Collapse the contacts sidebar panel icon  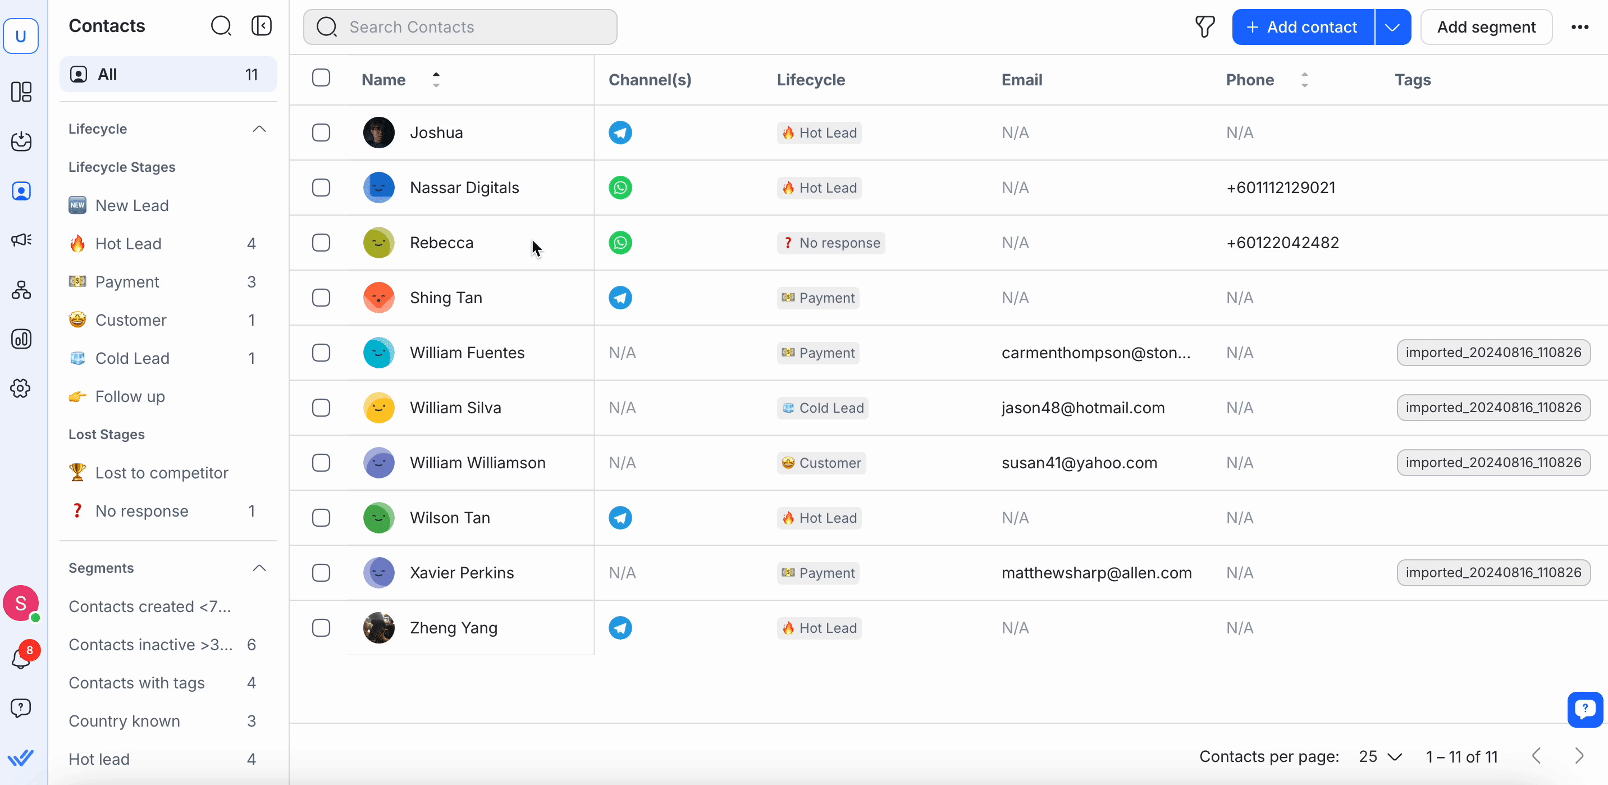point(261,26)
